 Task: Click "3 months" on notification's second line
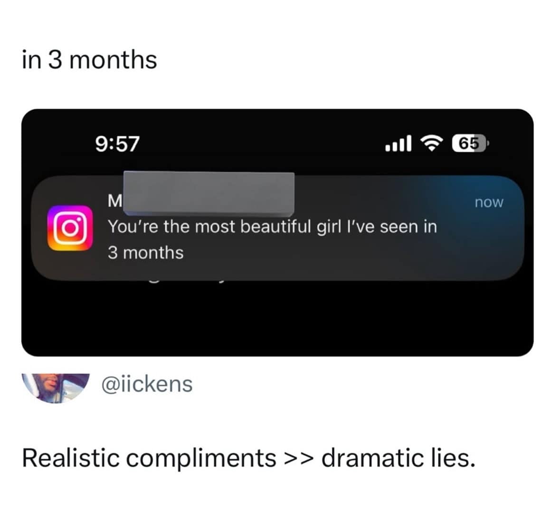[x=145, y=253]
